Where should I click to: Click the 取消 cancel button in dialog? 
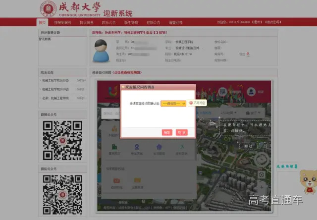pos(182,132)
